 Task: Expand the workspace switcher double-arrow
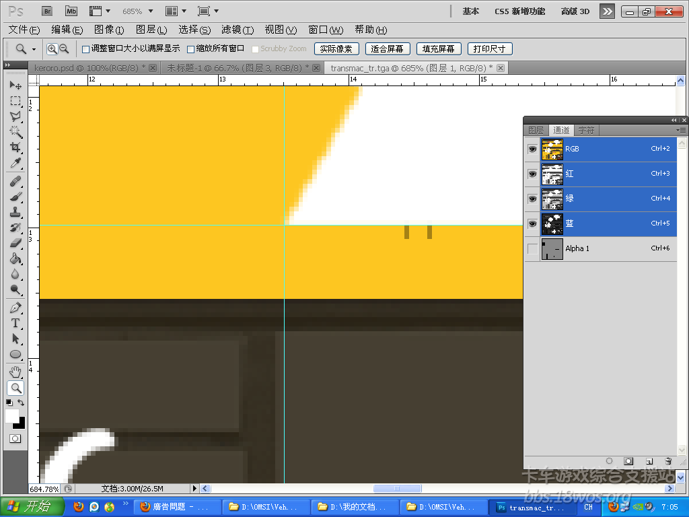(x=607, y=11)
